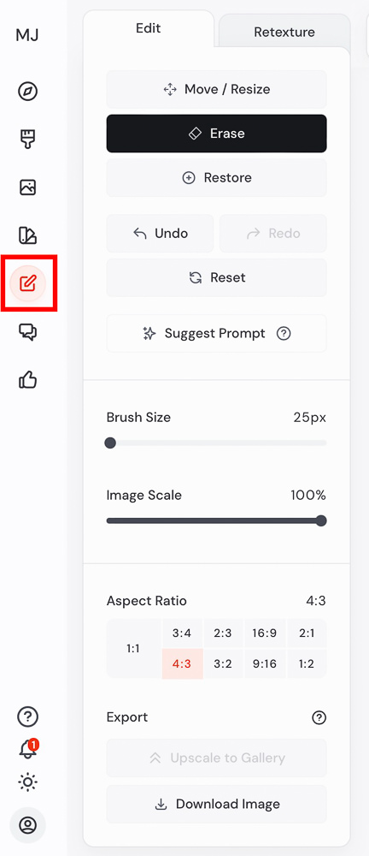The width and height of the screenshot is (369, 856).
Task: Select the 16:9 aspect ratio option
Action: tap(264, 633)
